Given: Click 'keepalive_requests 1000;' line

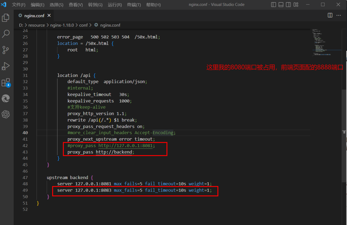Looking at the screenshot, I should 99,101.
